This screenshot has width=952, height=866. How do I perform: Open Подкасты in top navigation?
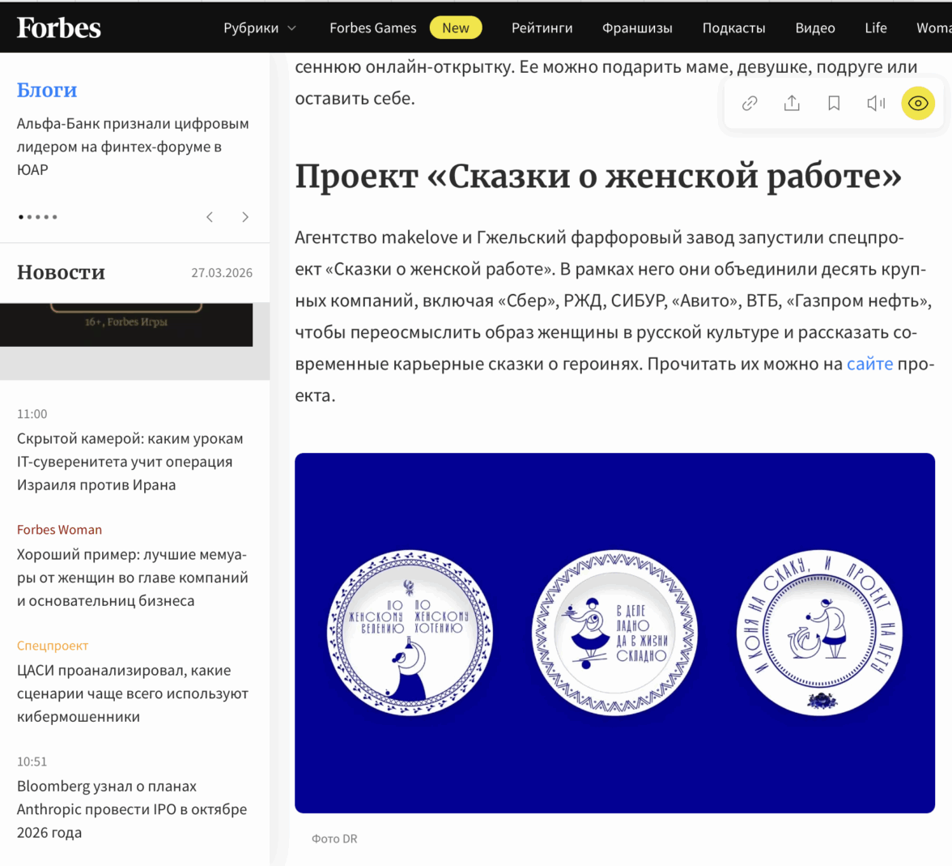(x=733, y=28)
